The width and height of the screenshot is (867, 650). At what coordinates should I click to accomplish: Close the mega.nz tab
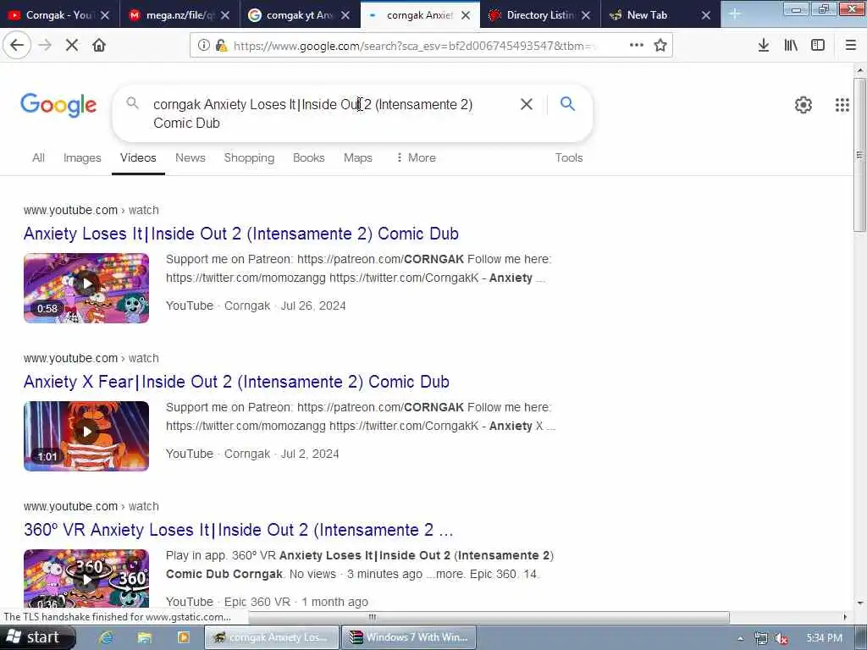point(225,15)
